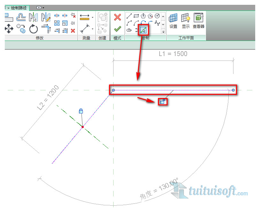Select Mirror - Draw Axis tool
Viewport: 260px width, 213px height.
(x=46, y=17)
